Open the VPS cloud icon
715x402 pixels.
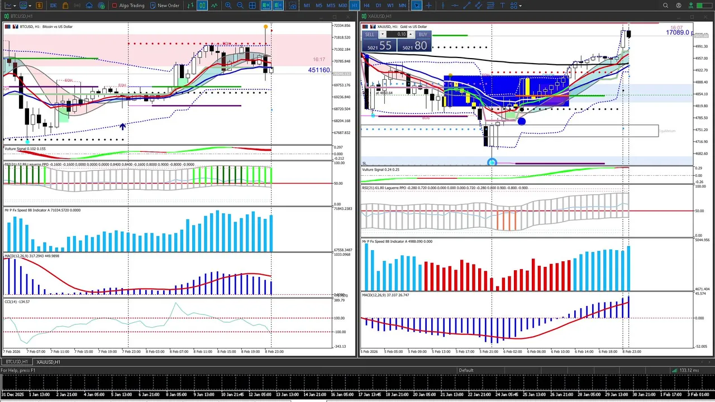coord(89,6)
